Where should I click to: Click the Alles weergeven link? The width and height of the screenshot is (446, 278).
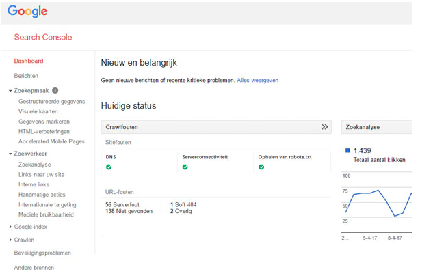[258, 81]
